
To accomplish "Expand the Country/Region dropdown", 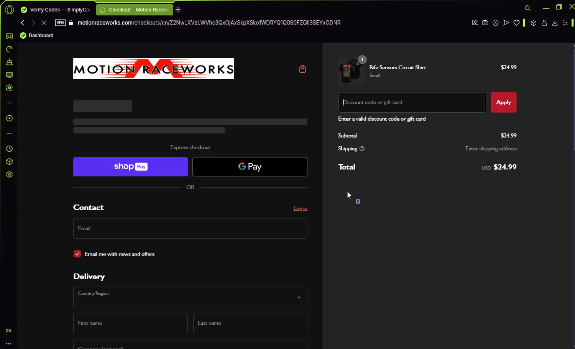I will (190, 297).
